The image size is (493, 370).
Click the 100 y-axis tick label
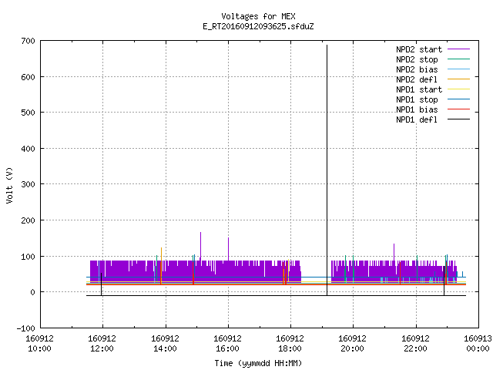point(29,257)
